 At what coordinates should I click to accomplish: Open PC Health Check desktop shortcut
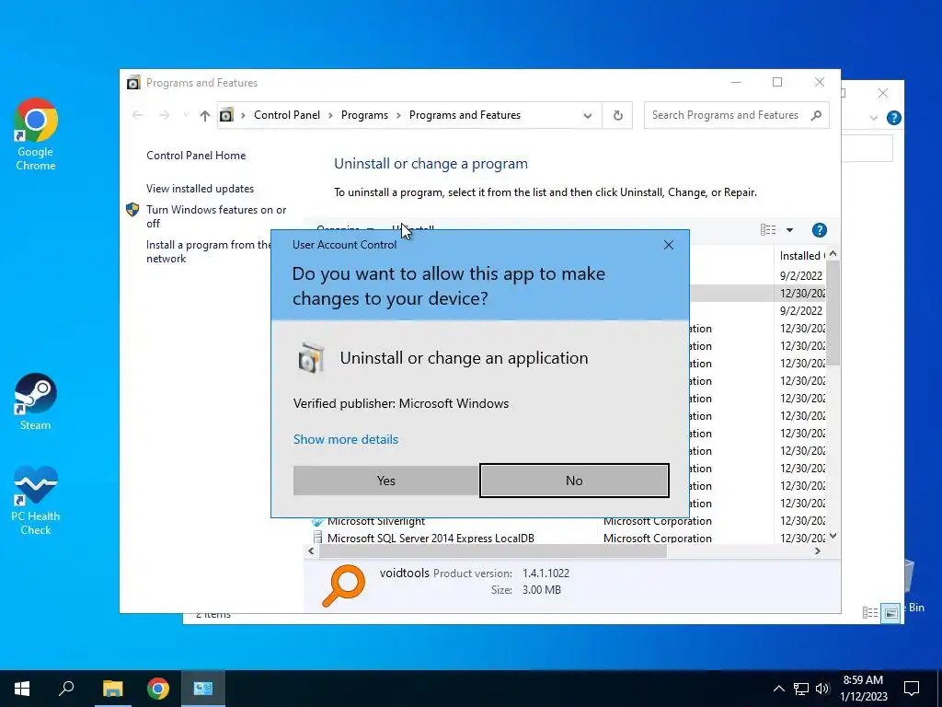click(36, 501)
